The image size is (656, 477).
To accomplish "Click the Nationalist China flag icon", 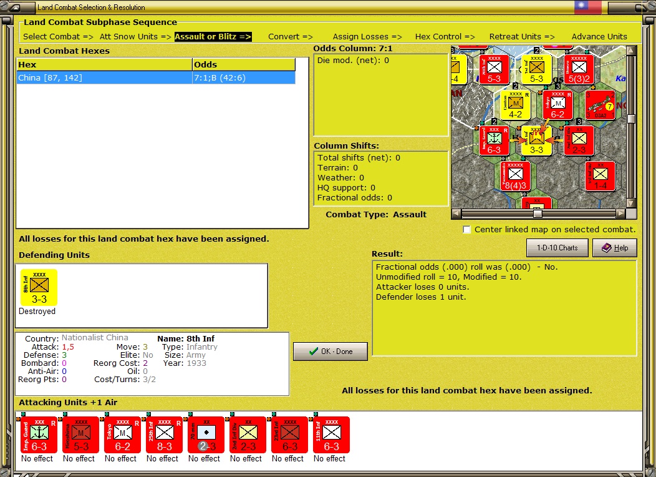I will (588, 7).
